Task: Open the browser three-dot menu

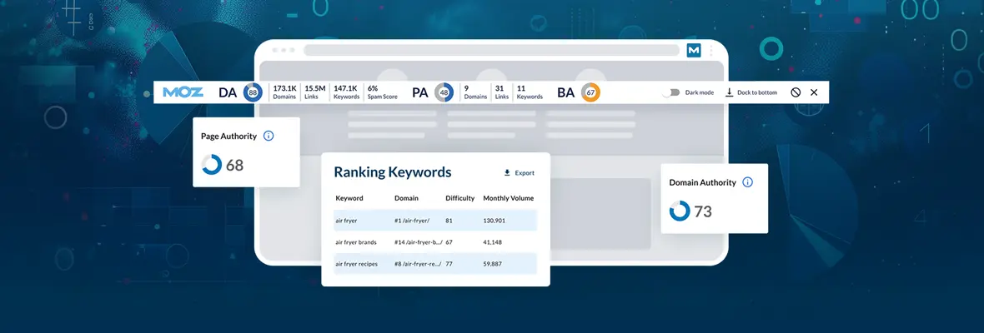Action: (x=711, y=51)
